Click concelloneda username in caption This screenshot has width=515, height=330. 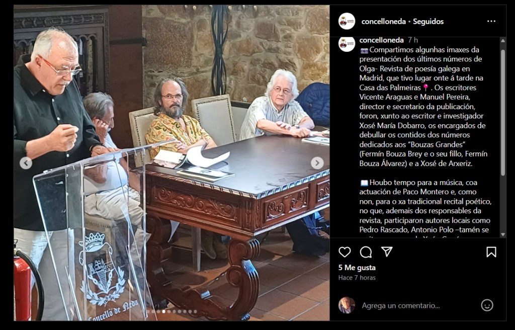coord(381,40)
